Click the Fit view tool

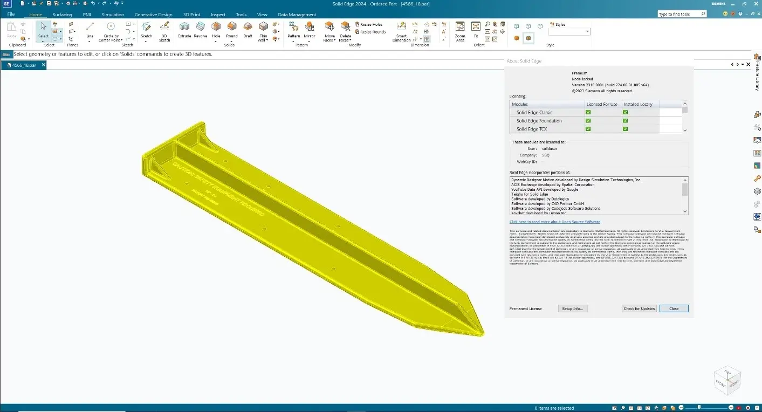[x=476, y=29]
